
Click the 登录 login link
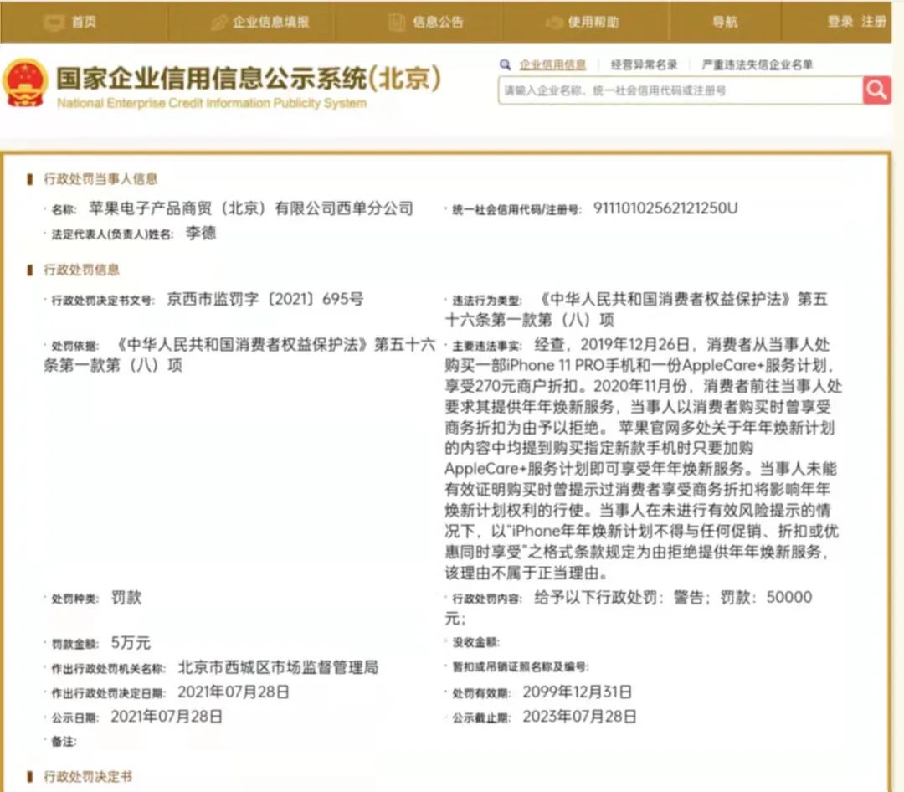coord(840,22)
